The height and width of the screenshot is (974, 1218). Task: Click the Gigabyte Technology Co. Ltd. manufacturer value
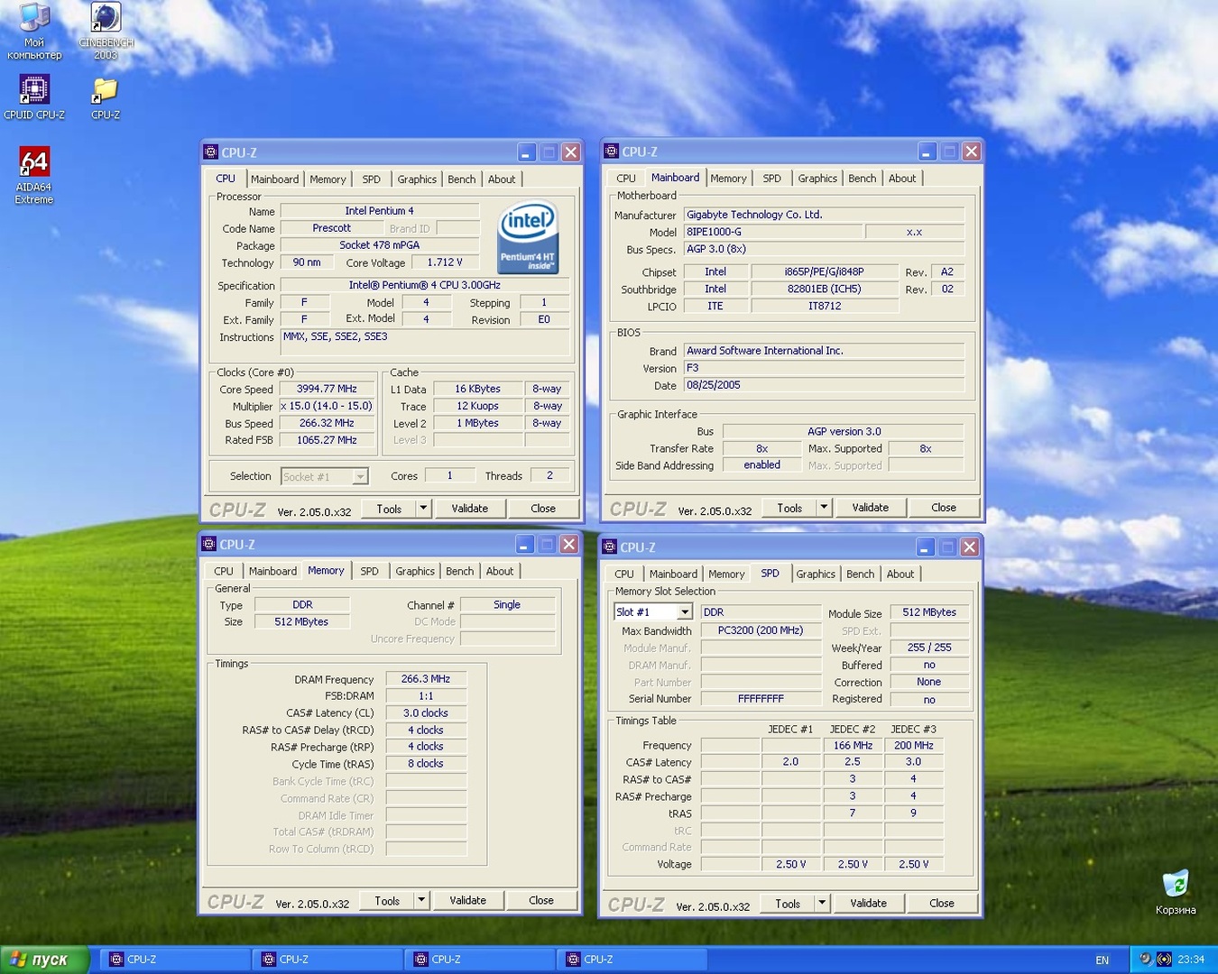(824, 215)
